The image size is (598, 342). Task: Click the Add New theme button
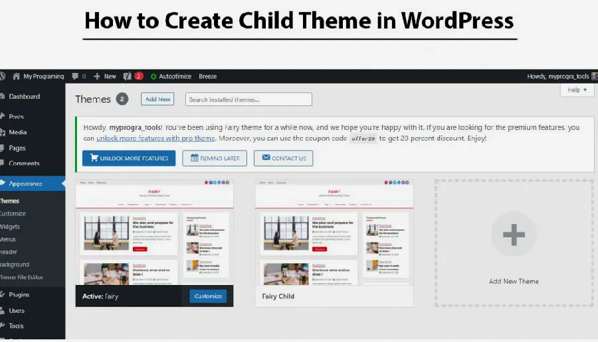pyautogui.click(x=157, y=99)
